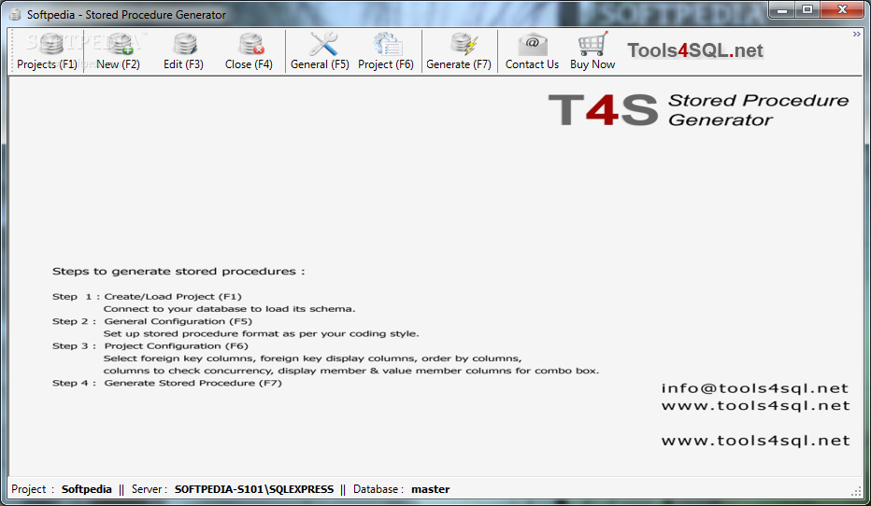Open Contact Us envelope icon
This screenshot has width=871, height=506.
tap(532, 45)
